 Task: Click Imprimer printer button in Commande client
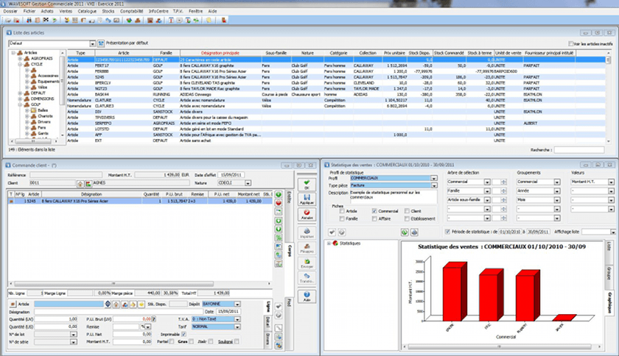(307, 233)
